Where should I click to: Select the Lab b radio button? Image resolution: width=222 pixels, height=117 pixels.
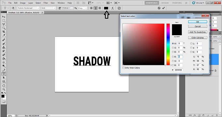point(191,52)
